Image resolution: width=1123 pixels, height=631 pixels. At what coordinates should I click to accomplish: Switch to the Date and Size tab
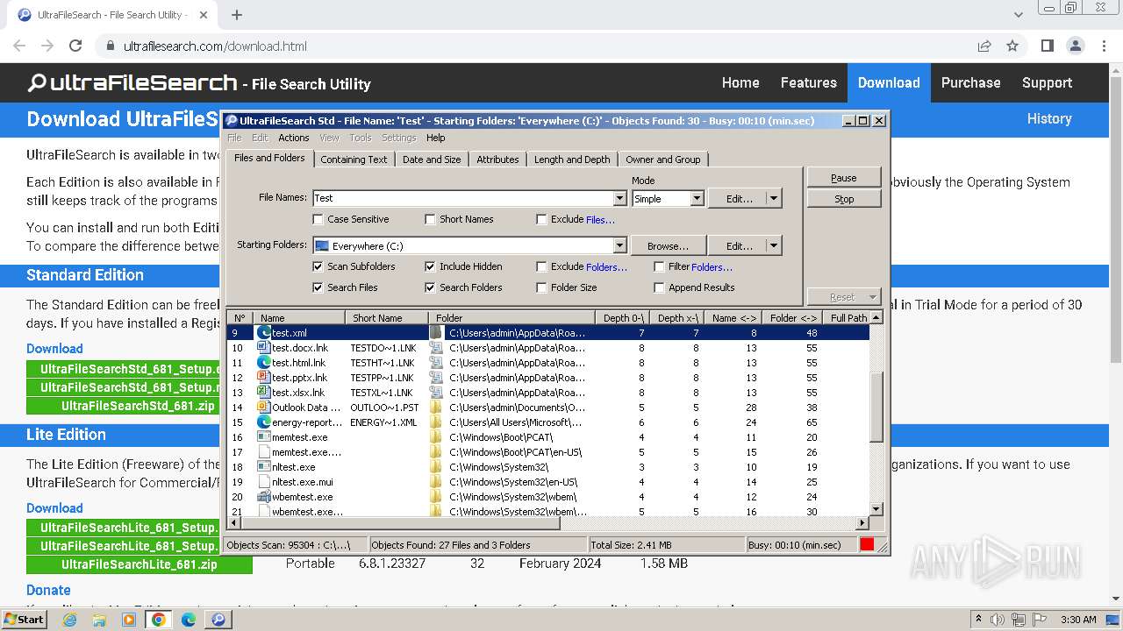click(x=432, y=160)
